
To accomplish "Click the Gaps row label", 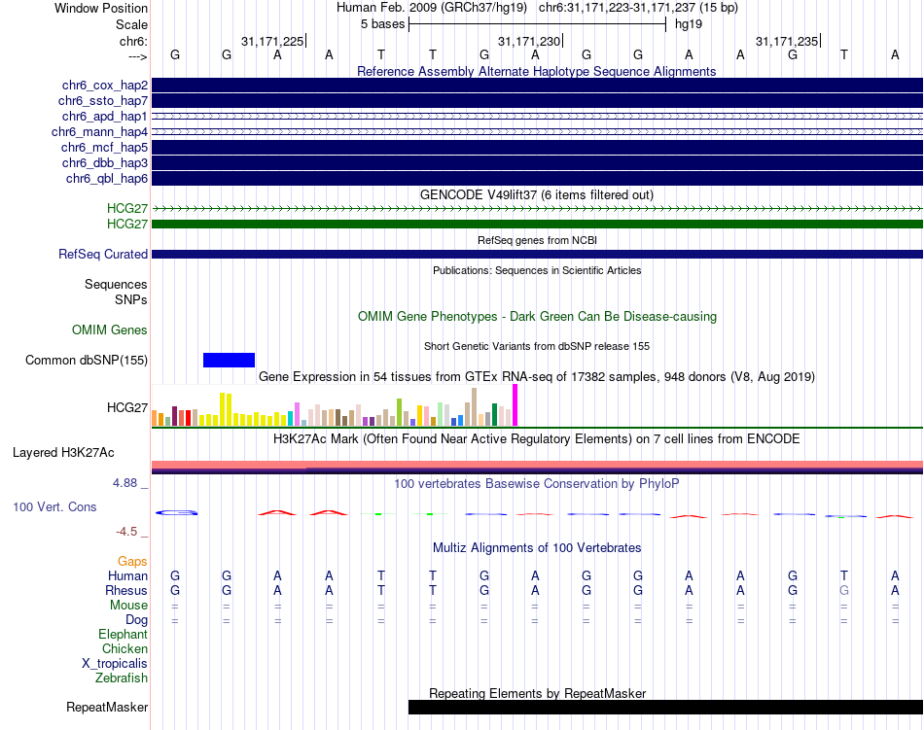I will click(x=132, y=562).
